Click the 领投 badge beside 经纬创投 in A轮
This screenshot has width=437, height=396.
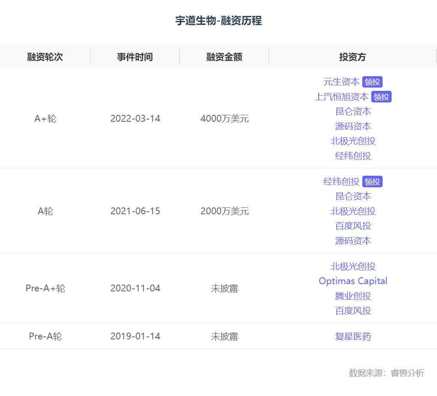pyautogui.click(x=372, y=182)
